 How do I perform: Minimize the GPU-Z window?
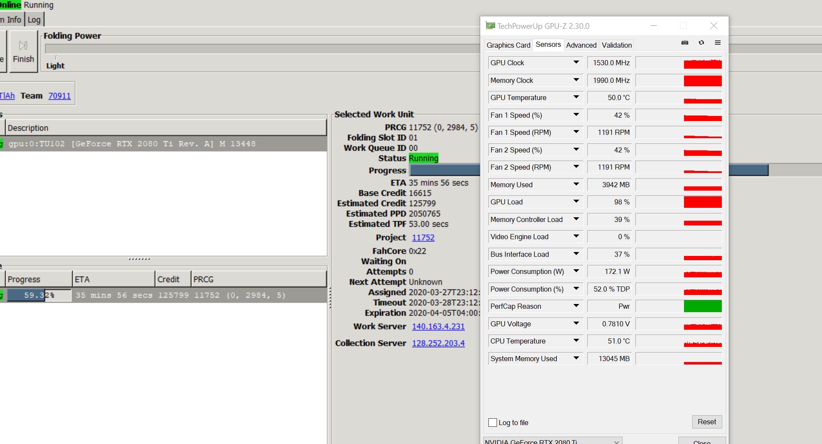point(653,26)
